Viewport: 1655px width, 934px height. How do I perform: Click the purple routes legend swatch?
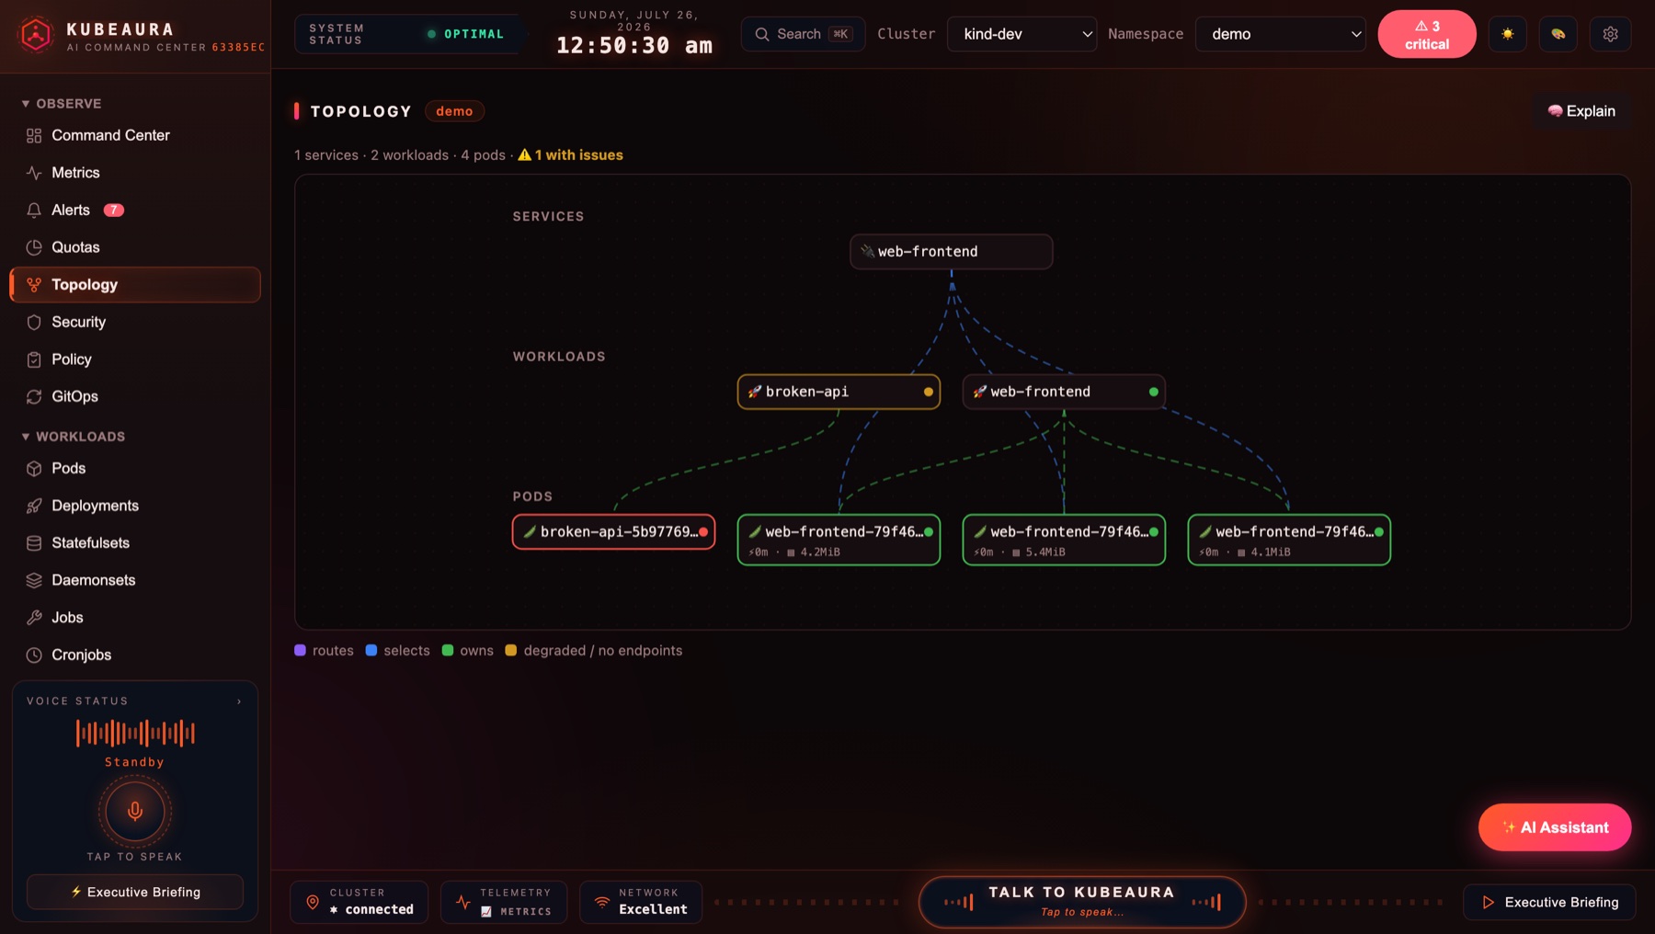(300, 650)
